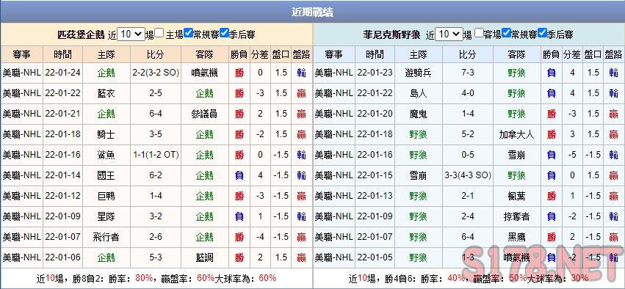Click score 7-3 in Coyotes table
The width and height of the screenshot is (625, 289).
[x=468, y=73]
